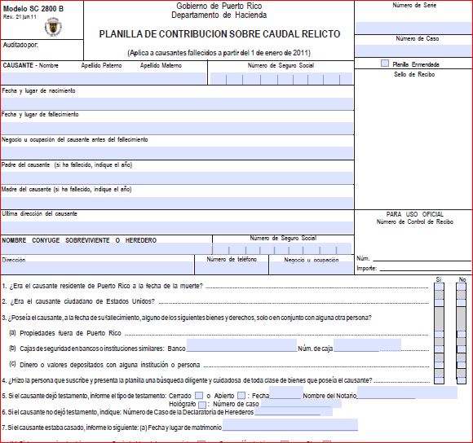Image resolution: width=473 pixels, height=443 pixels.
Task: Mark No for Dinero o valores depositados
Action: [x=462, y=365]
